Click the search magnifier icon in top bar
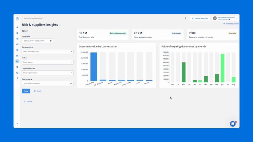This screenshot has width=253, height=142. (185, 18)
